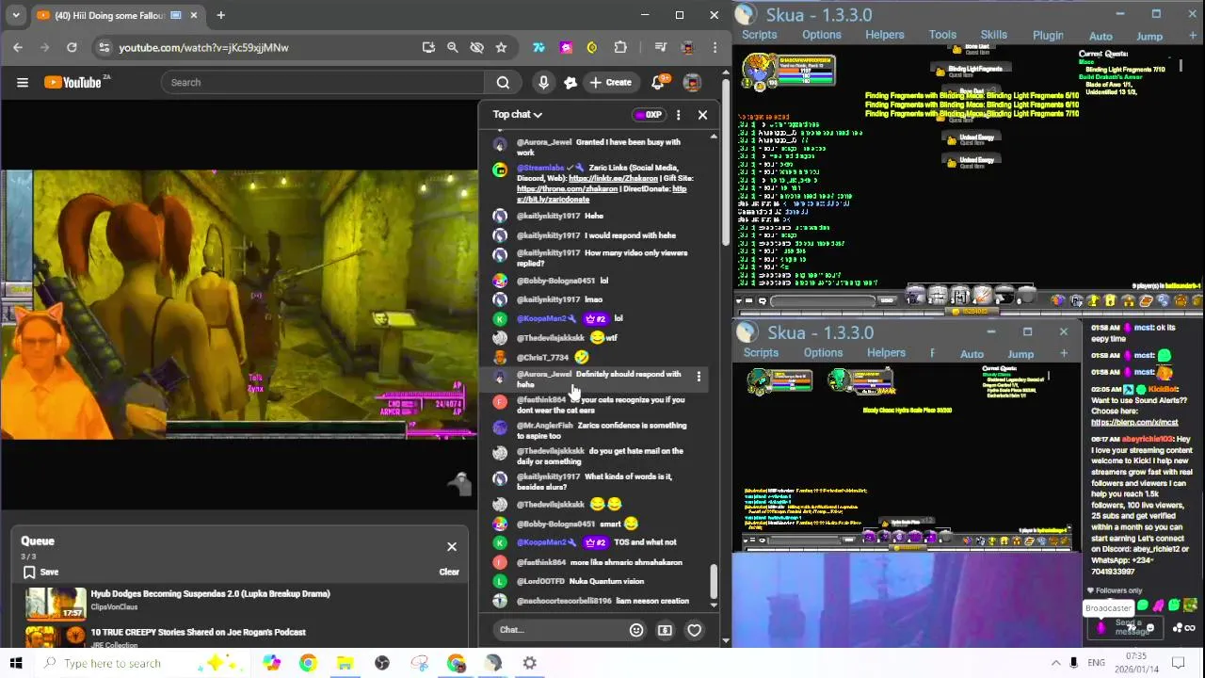
Task: Open Helpers menu in top Skua window
Action: pos(885,35)
